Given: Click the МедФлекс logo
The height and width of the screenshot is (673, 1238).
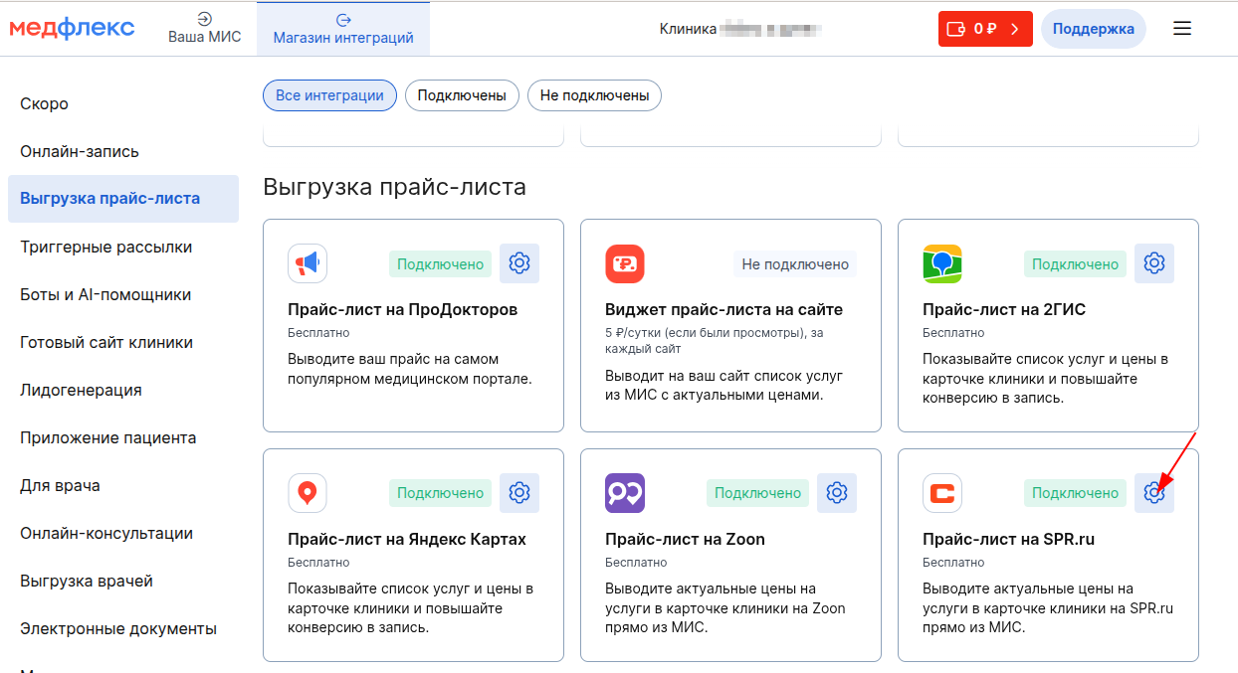Looking at the screenshot, I should click(72, 29).
